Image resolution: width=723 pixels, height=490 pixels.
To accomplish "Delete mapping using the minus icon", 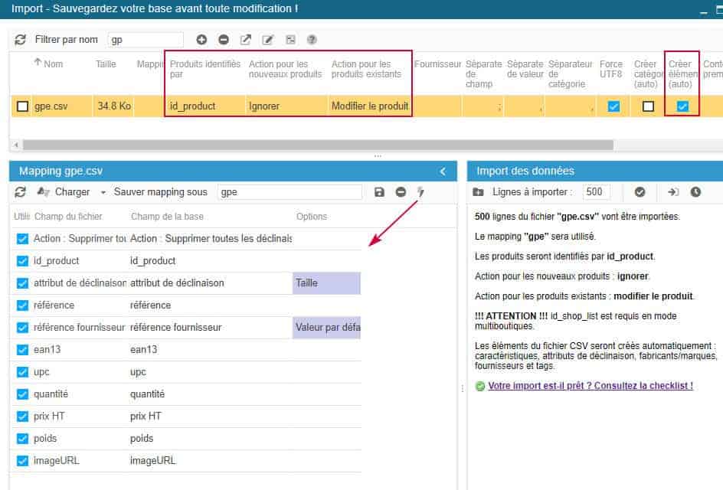I will pyautogui.click(x=401, y=192).
